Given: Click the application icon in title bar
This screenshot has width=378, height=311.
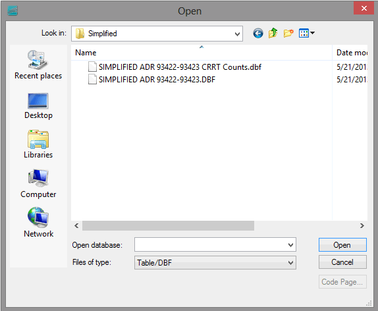Looking at the screenshot, I should click(13, 11).
